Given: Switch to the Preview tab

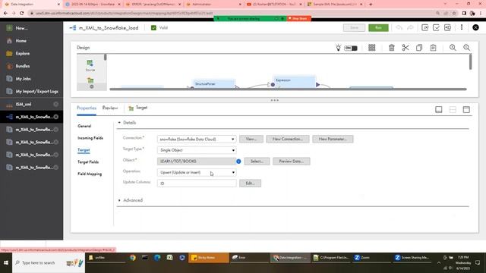Looking at the screenshot, I should 110,108.
